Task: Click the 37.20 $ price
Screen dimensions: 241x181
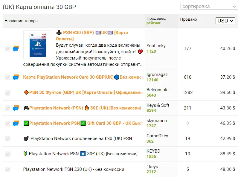Action: click(x=228, y=77)
